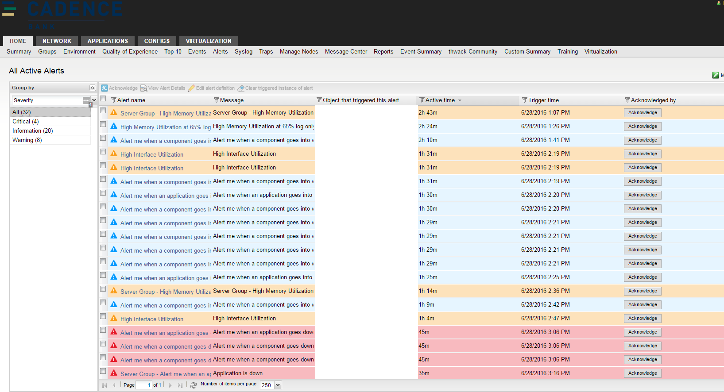
Task: Open the hamburger menu icon at top left
Action: [9, 9]
